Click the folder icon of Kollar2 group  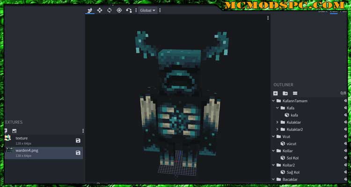[x=279, y=165]
